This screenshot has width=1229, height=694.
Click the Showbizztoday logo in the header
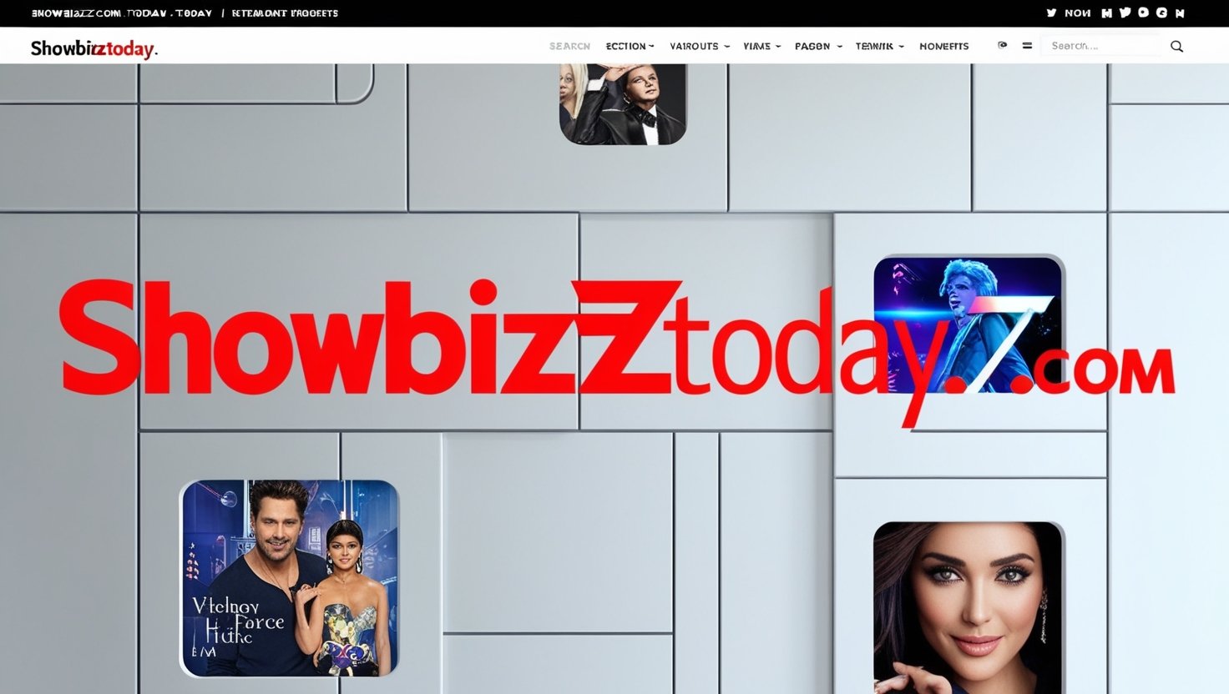coord(94,48)
